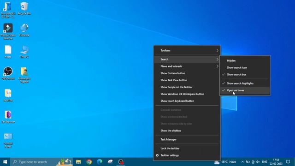This screenshot has width=295, height=166.
Task: Toggle Show touch keyboard button
Action: [x=187, y=101]
